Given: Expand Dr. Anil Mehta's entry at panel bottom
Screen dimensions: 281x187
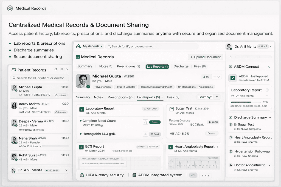Looking at the screenshot, I should (66, 170).
